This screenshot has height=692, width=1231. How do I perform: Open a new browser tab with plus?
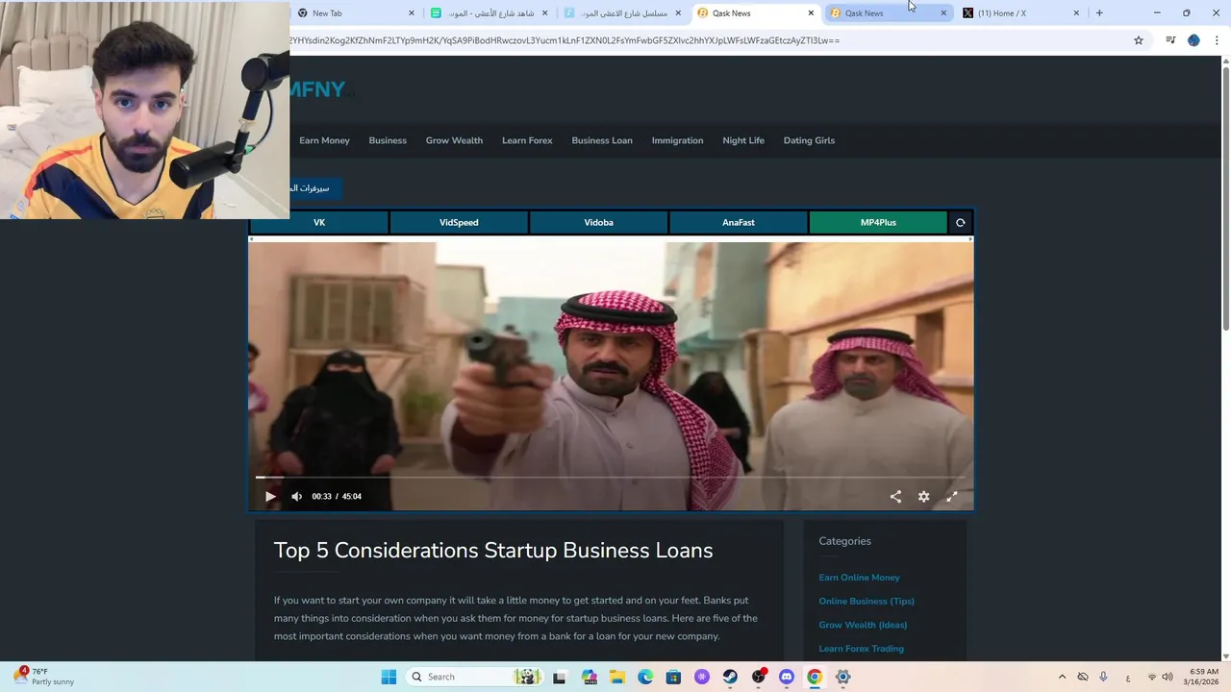tap(1099, 13)
